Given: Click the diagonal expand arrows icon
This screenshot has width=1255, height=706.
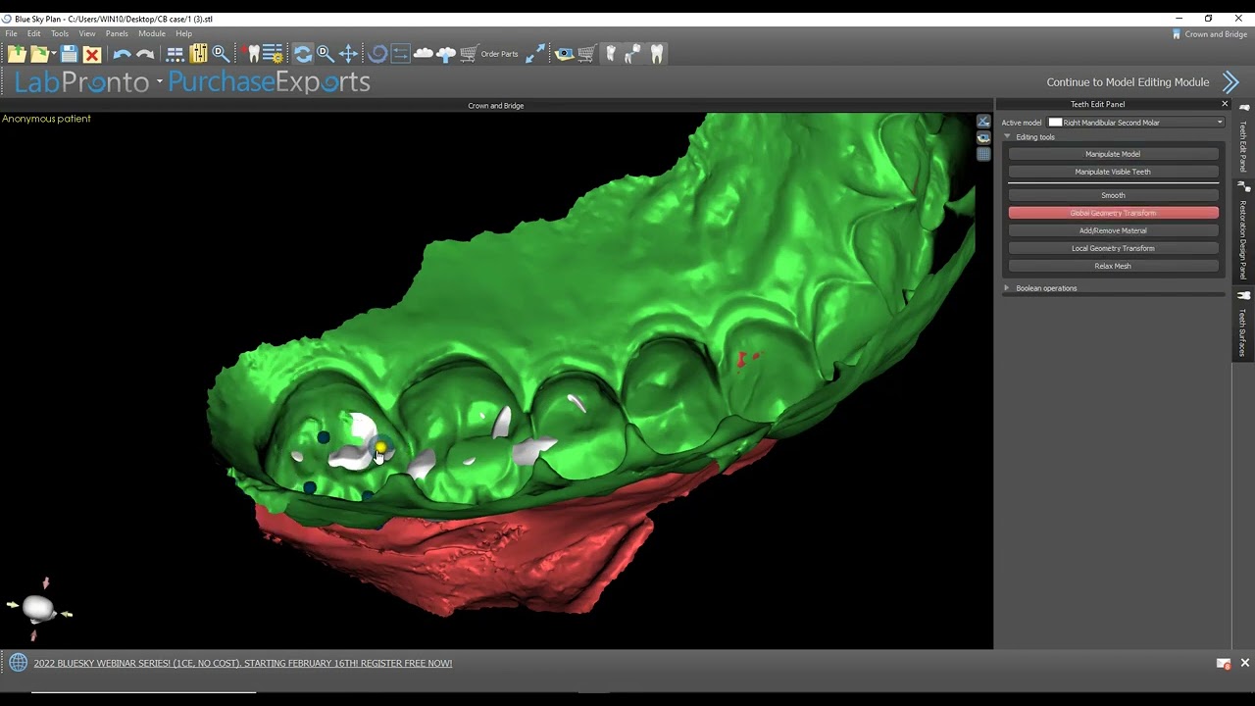Looking at the screenshot, I should click(x=535, y=54).
